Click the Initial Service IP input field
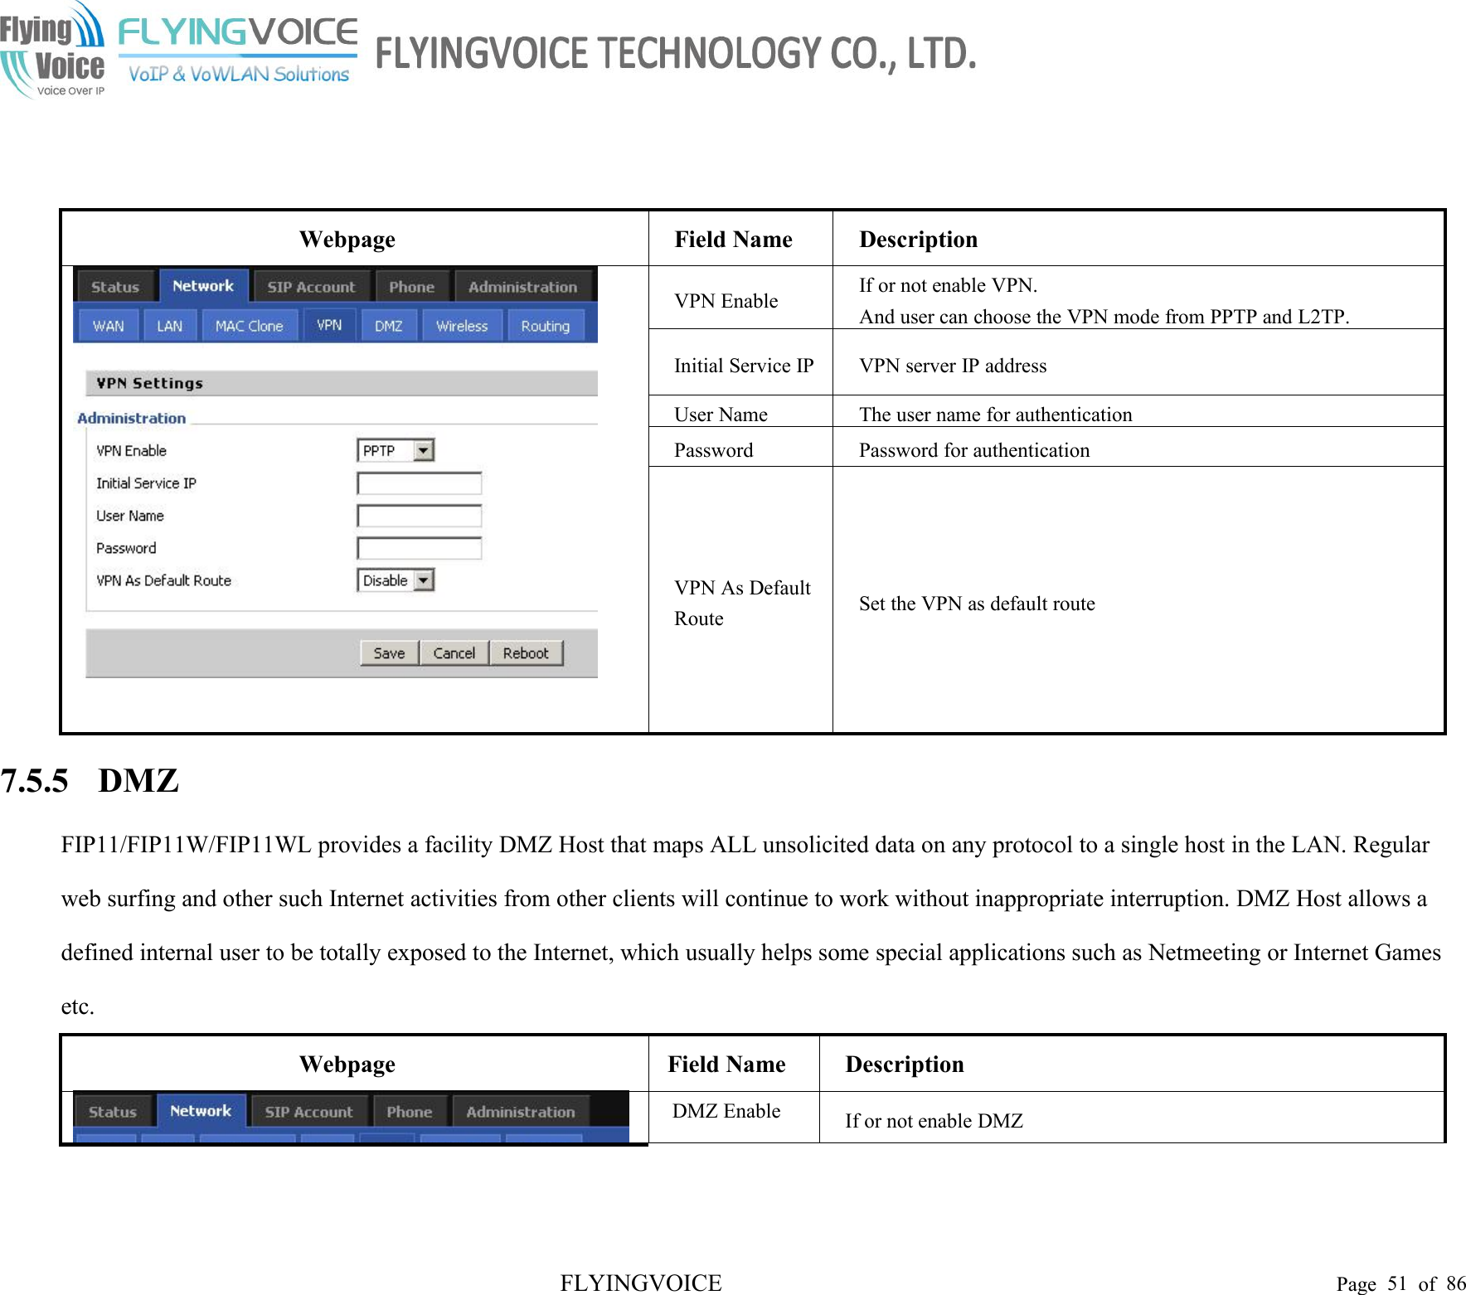 tap(419, 483)
